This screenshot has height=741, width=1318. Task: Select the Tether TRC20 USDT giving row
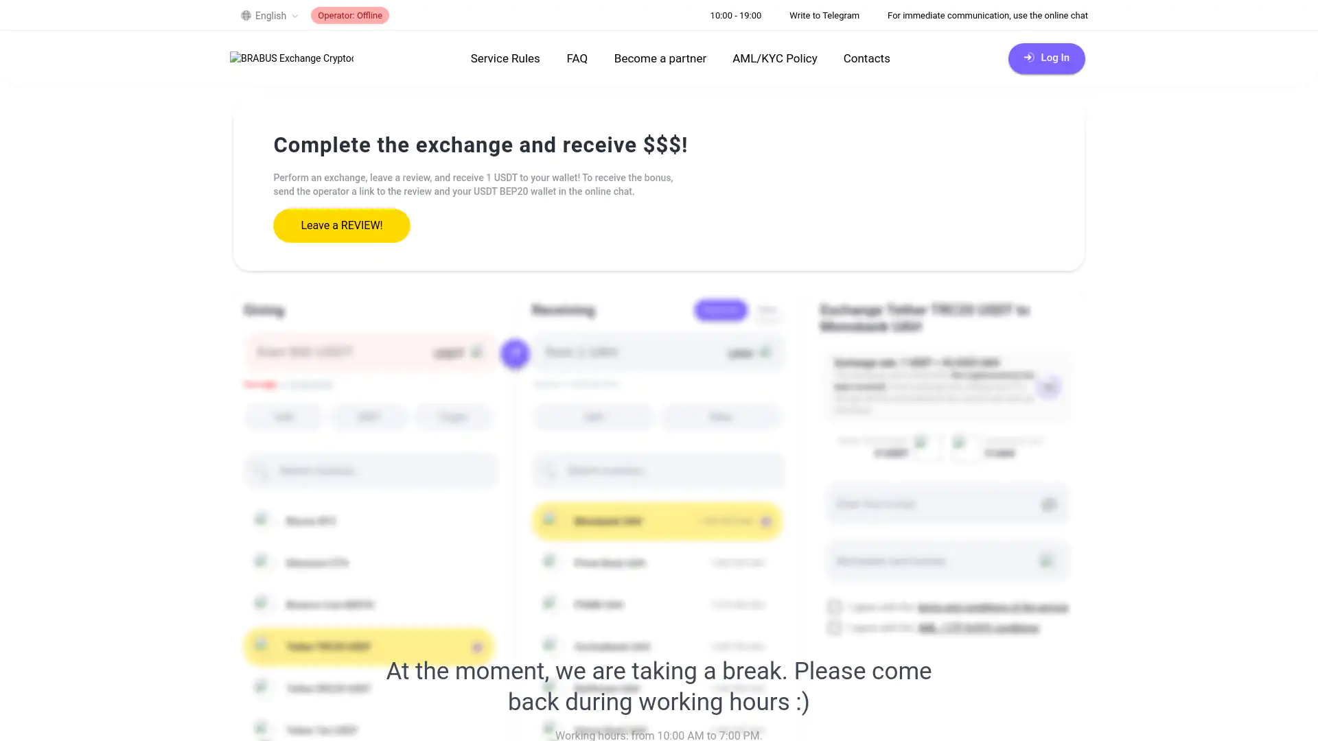pos(369,646)
